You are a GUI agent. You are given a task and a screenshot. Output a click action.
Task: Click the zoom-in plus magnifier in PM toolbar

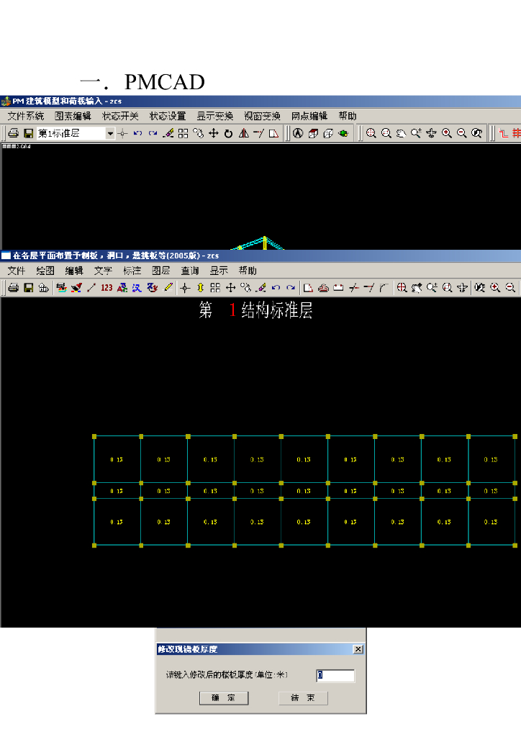pos(447,133)
